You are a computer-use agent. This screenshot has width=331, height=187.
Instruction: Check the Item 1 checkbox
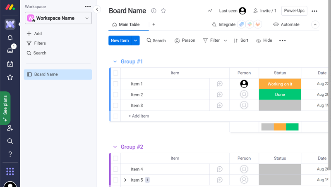[x=115, y=84]
